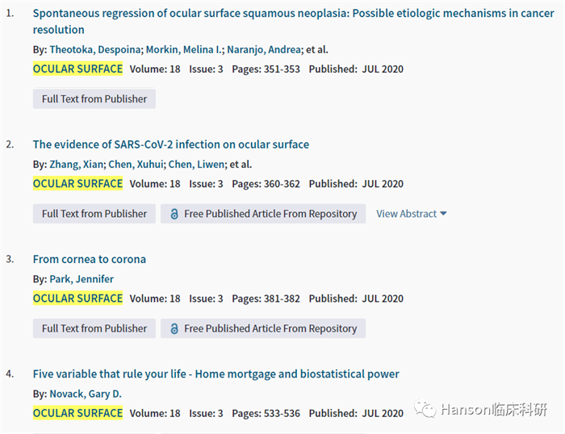Viewport: 565px width, 434px height.
Task: Click open-access lock icon for SARS-CoV-2 article
Action: point(174,214)
